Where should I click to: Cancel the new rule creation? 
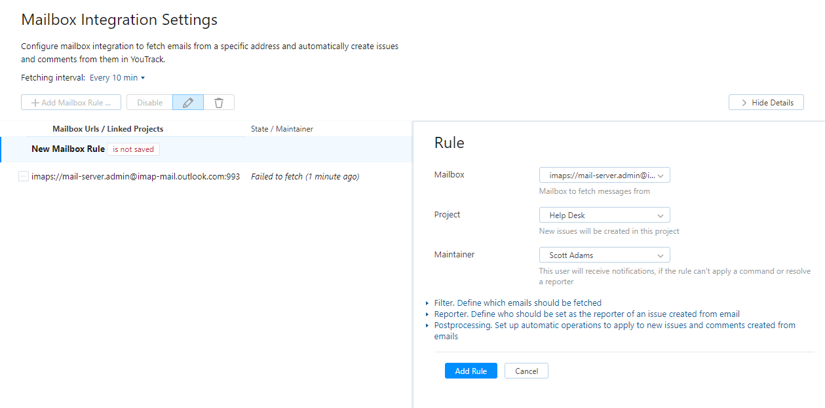pyautogui.click(x=526, y=371)
